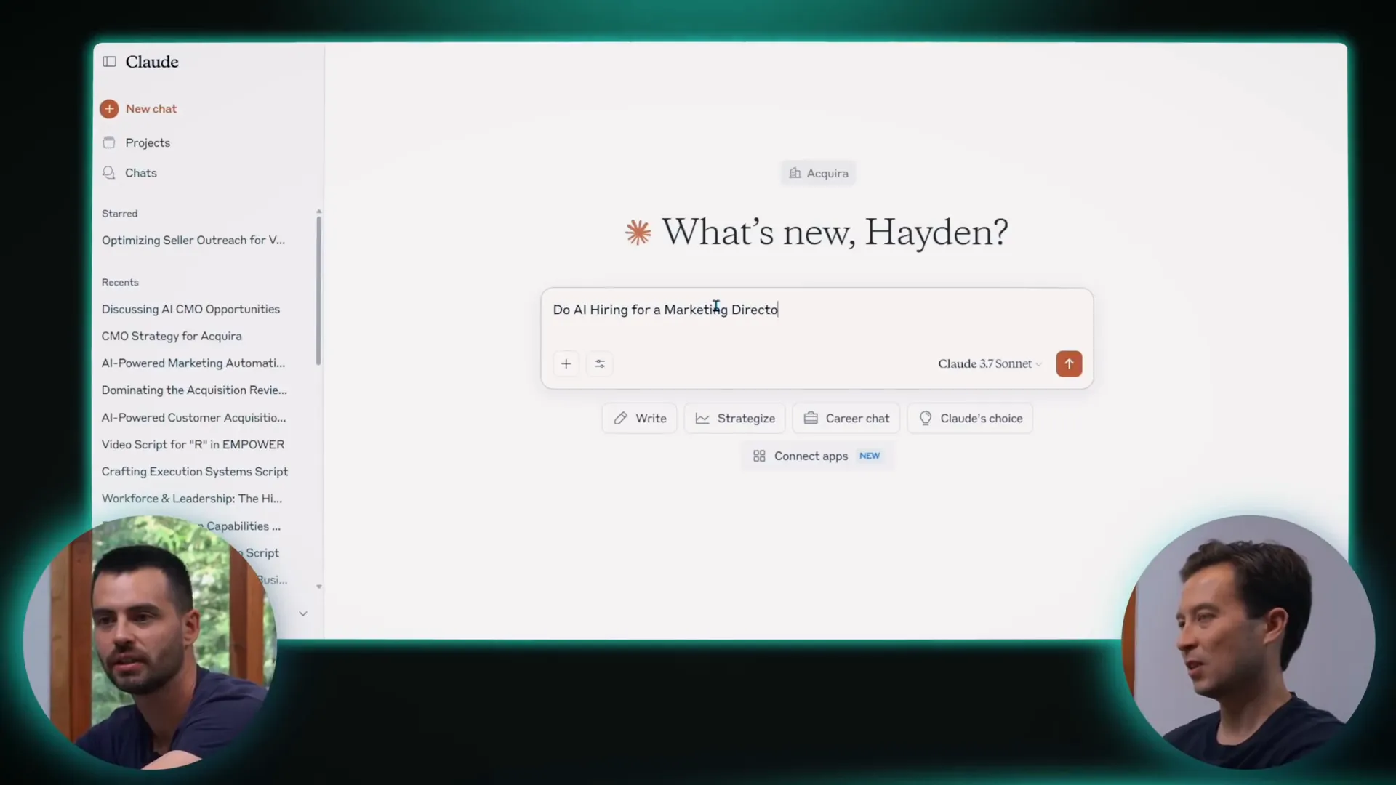Open search and tools settings icon
Viewport: 1396px width, 785px height.
pyautogui.click(x=600, y=363)
